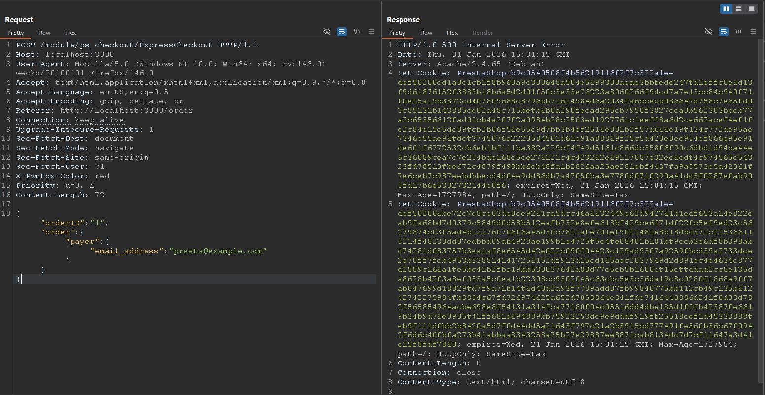Image resolution: width=765 pixels, height=395 pixels.
Task: Switch to combined tabbed layout view
Action: tap(751, 9)
